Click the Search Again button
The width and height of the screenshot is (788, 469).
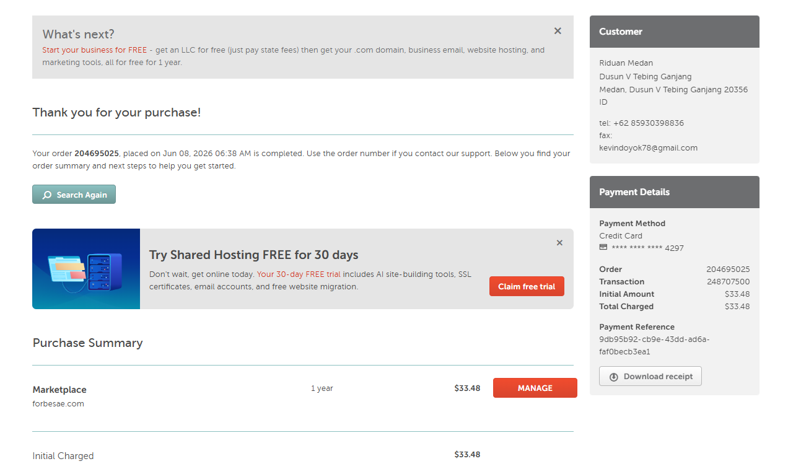74,194
